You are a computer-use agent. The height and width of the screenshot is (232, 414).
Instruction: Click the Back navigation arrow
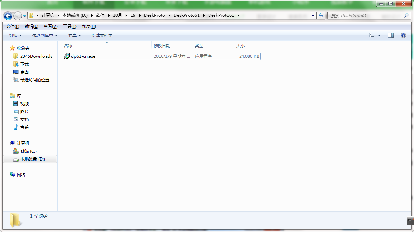point(8,15)
